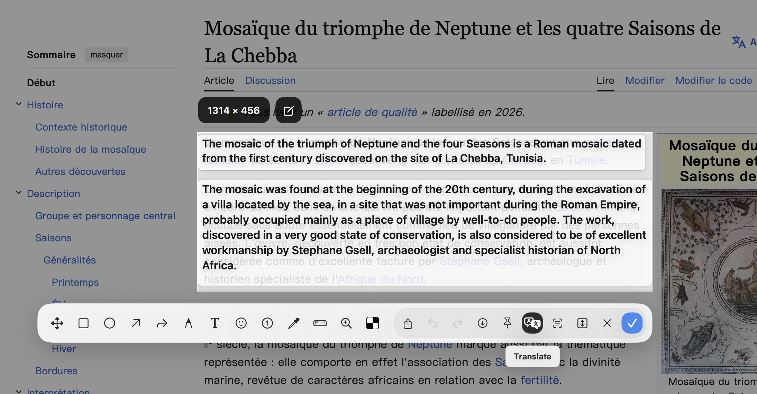757x394 pixels.
Task: Click the 1314 × 456 size label
Action: tap(234, 110)
